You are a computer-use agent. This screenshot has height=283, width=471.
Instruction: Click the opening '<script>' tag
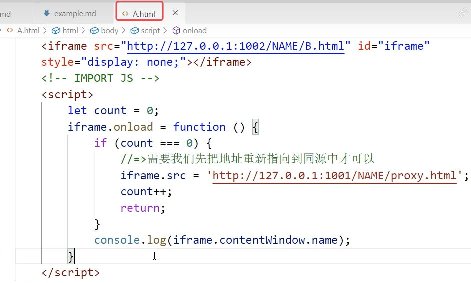click(67, 95)
